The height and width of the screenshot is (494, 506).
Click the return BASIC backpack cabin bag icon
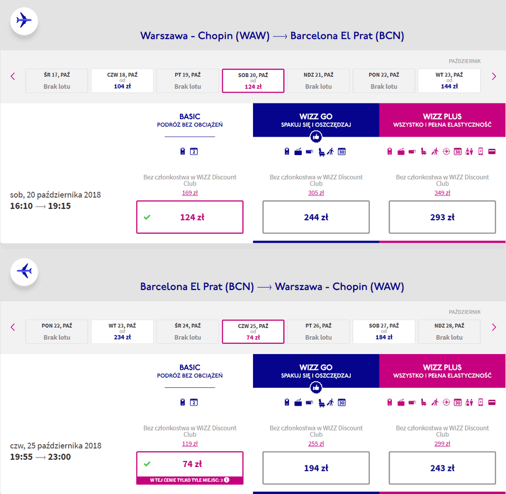(183, 402)
